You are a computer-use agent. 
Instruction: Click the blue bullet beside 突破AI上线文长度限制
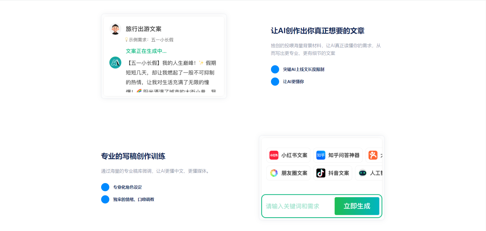(275, 69)
